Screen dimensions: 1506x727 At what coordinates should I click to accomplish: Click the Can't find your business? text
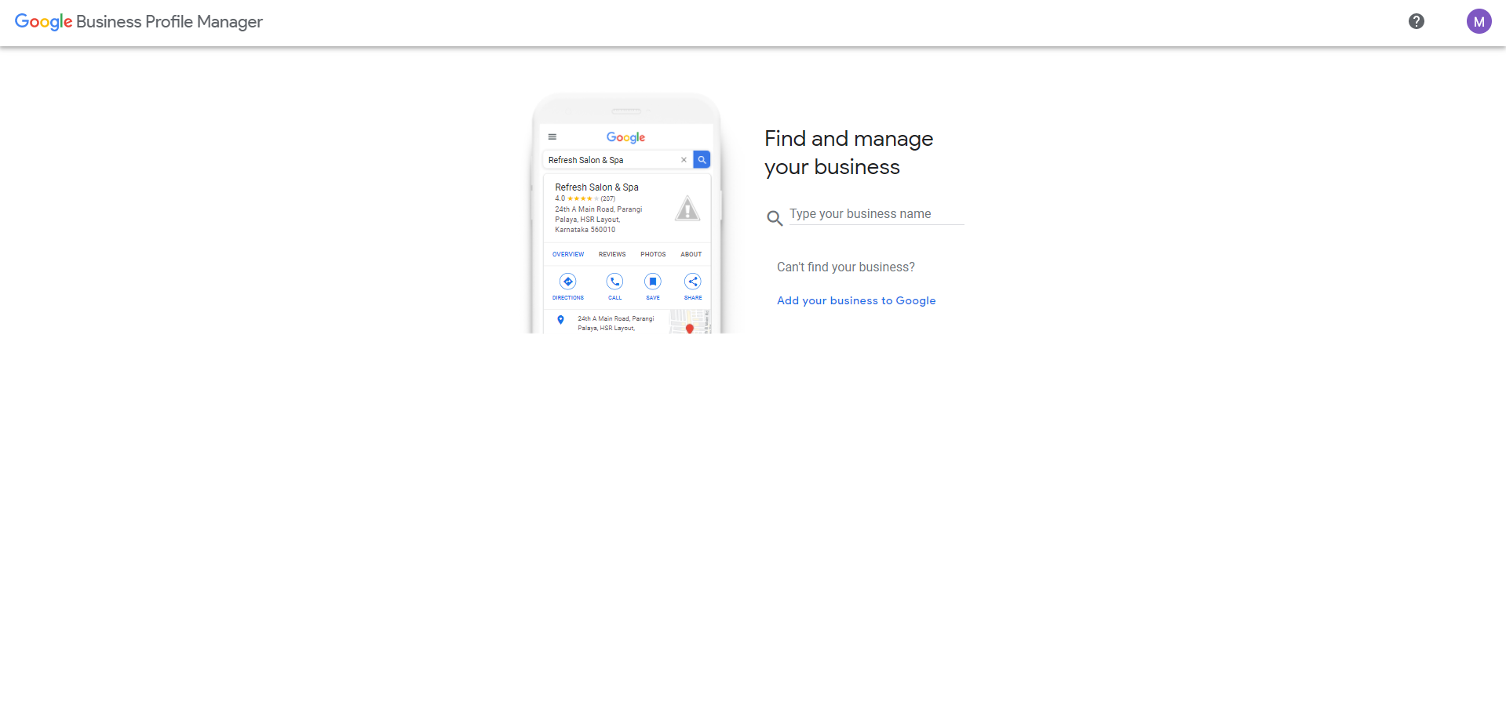pos(846,267)
